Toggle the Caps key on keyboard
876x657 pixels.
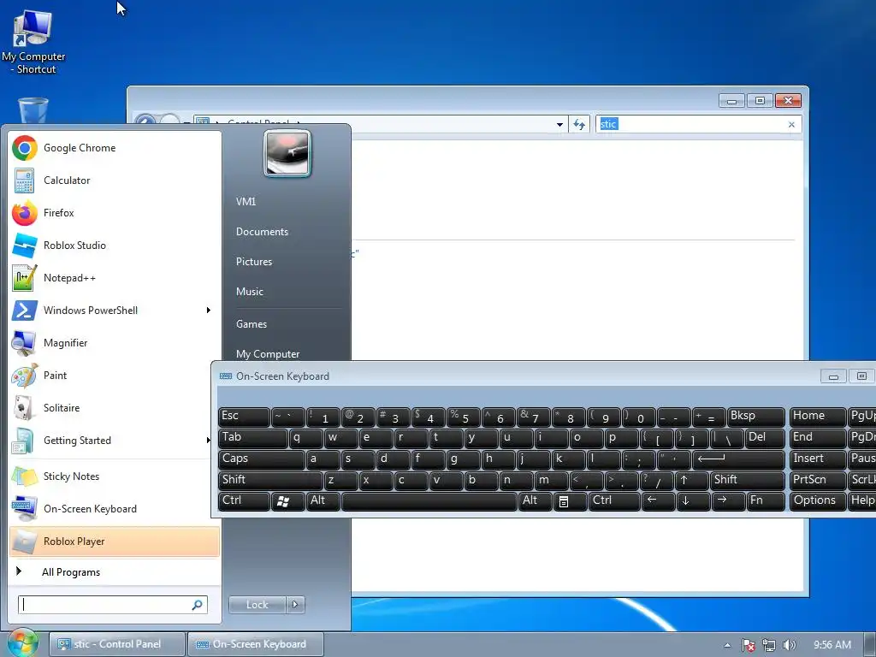point(261,459)
